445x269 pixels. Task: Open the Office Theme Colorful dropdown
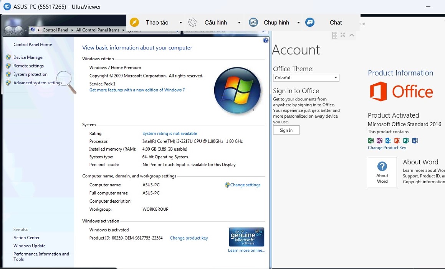pos(306,78)
